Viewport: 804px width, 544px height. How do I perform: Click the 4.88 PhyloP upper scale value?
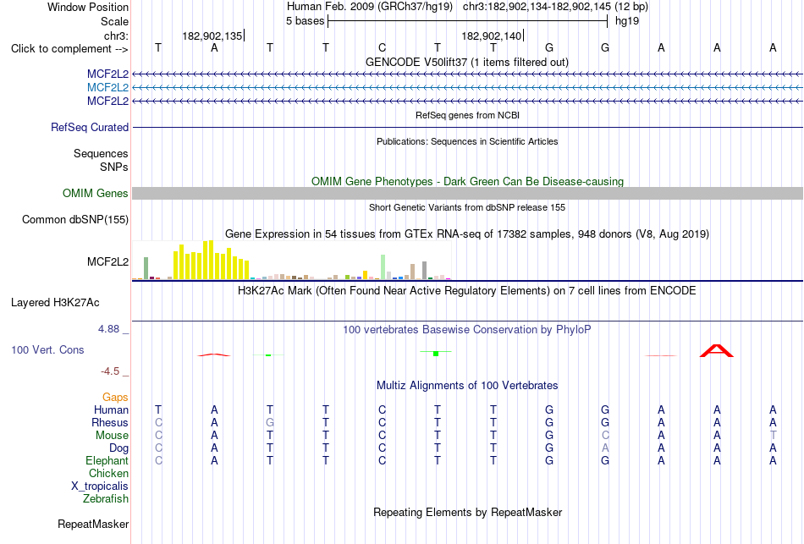click(108, 328)
